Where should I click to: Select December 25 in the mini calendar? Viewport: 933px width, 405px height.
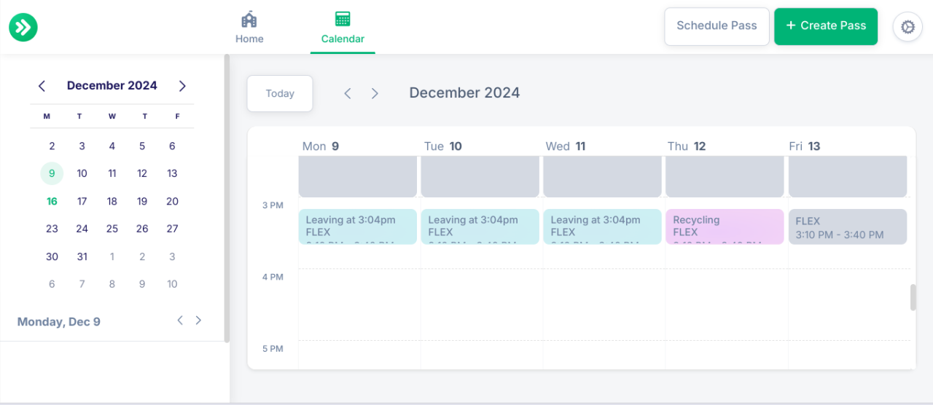point(112,229)
